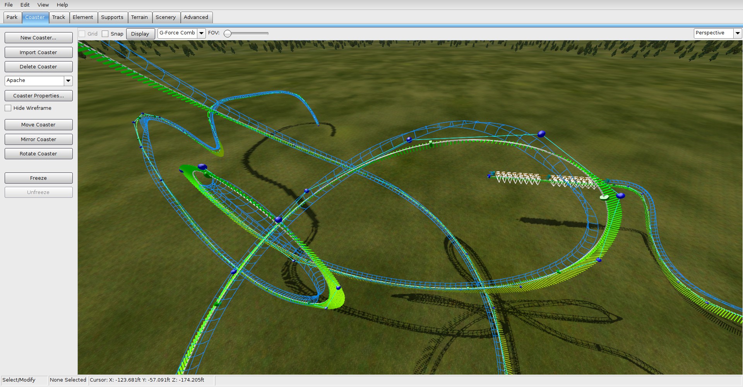This screenshot has height=387, width=743.
Task: Check the Hide Wireframe option
Action: pyautogui.click(x=8, y=108)
